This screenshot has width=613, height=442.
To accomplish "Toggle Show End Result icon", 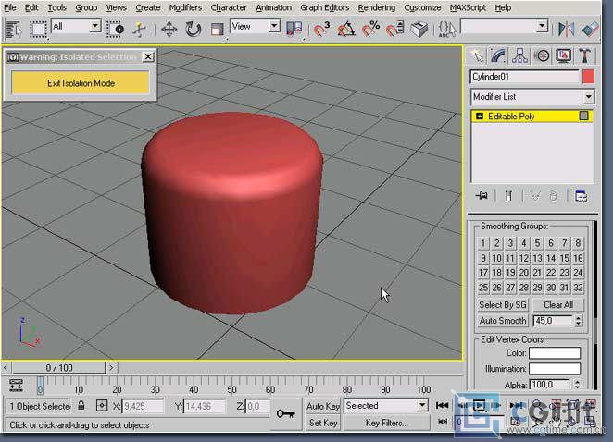I will [507, 196].
